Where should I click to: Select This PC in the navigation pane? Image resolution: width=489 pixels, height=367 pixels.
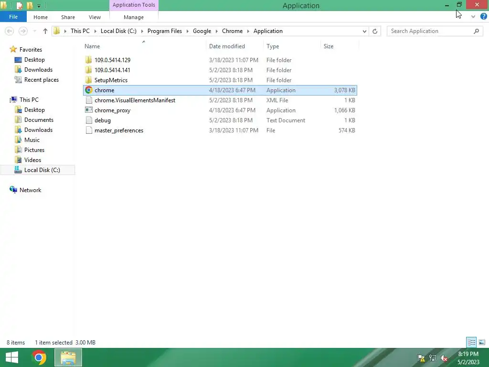(29, 100)
